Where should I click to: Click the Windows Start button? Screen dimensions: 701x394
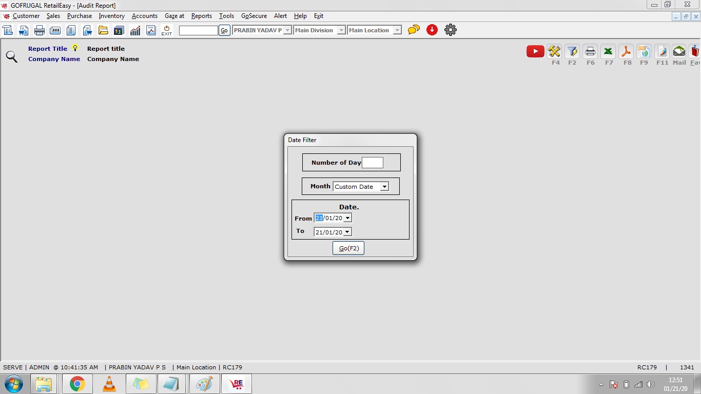tap(13, 384)
